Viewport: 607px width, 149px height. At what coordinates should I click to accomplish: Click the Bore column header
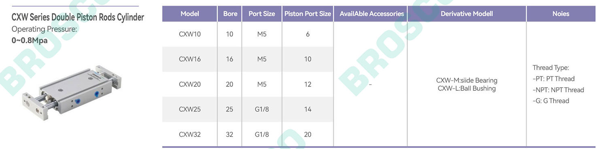pos(230,14)
